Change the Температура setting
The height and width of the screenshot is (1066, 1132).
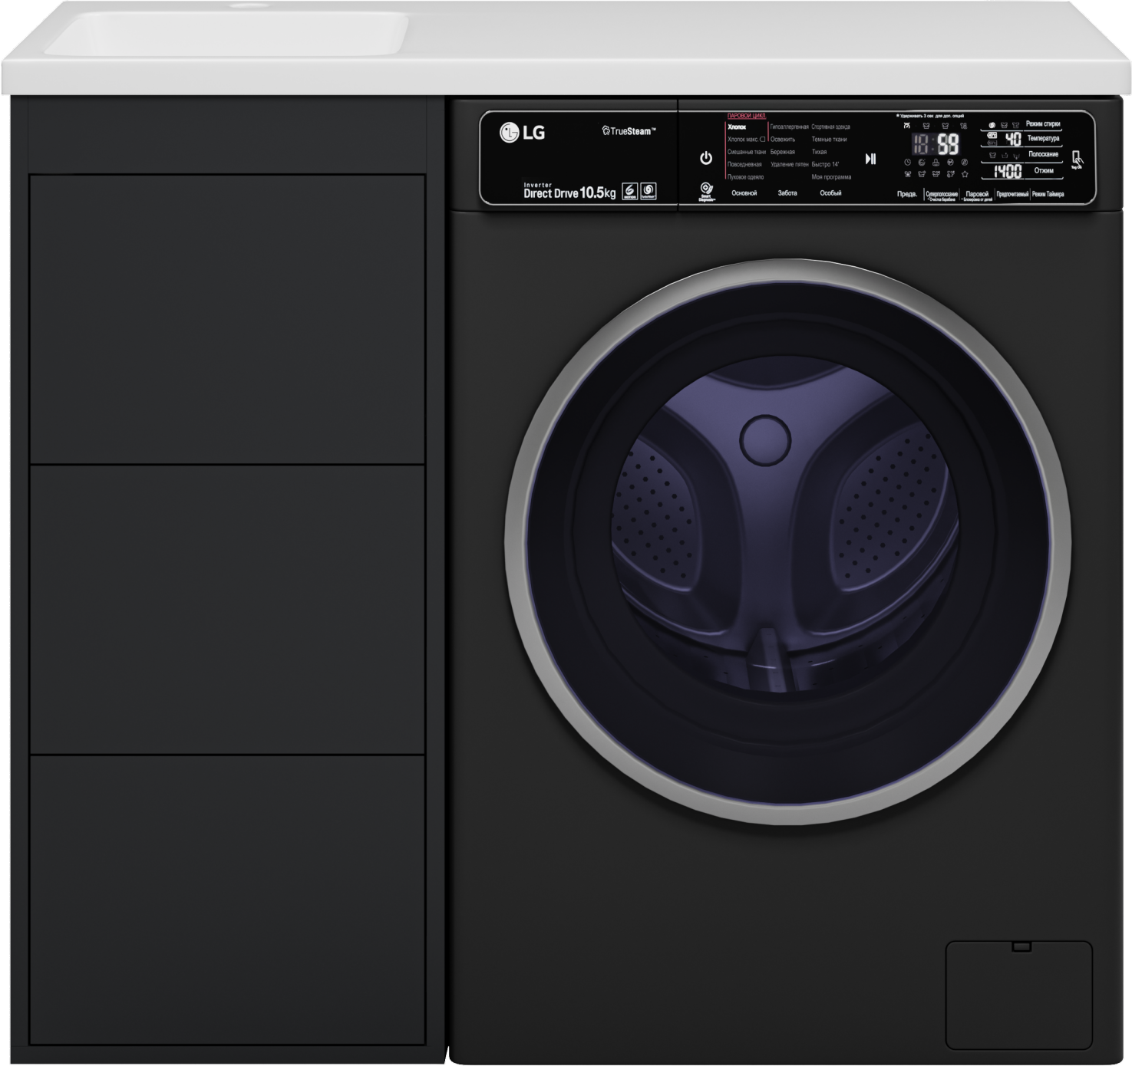[1042, 139]
